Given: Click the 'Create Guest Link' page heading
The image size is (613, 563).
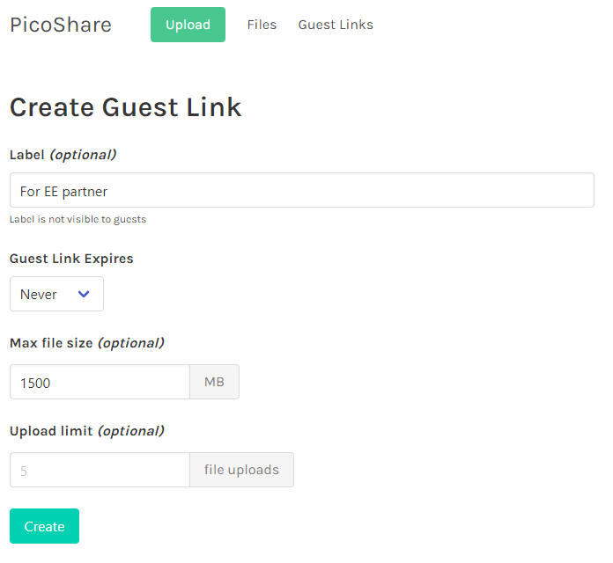Looking at the screenshot, I should [x=125, y=107].
